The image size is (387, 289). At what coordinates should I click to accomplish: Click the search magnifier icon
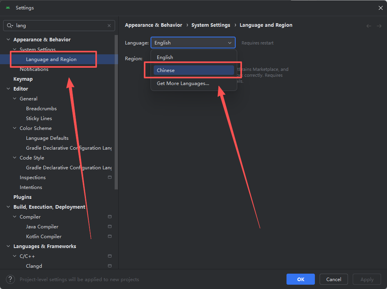point(9,26)
